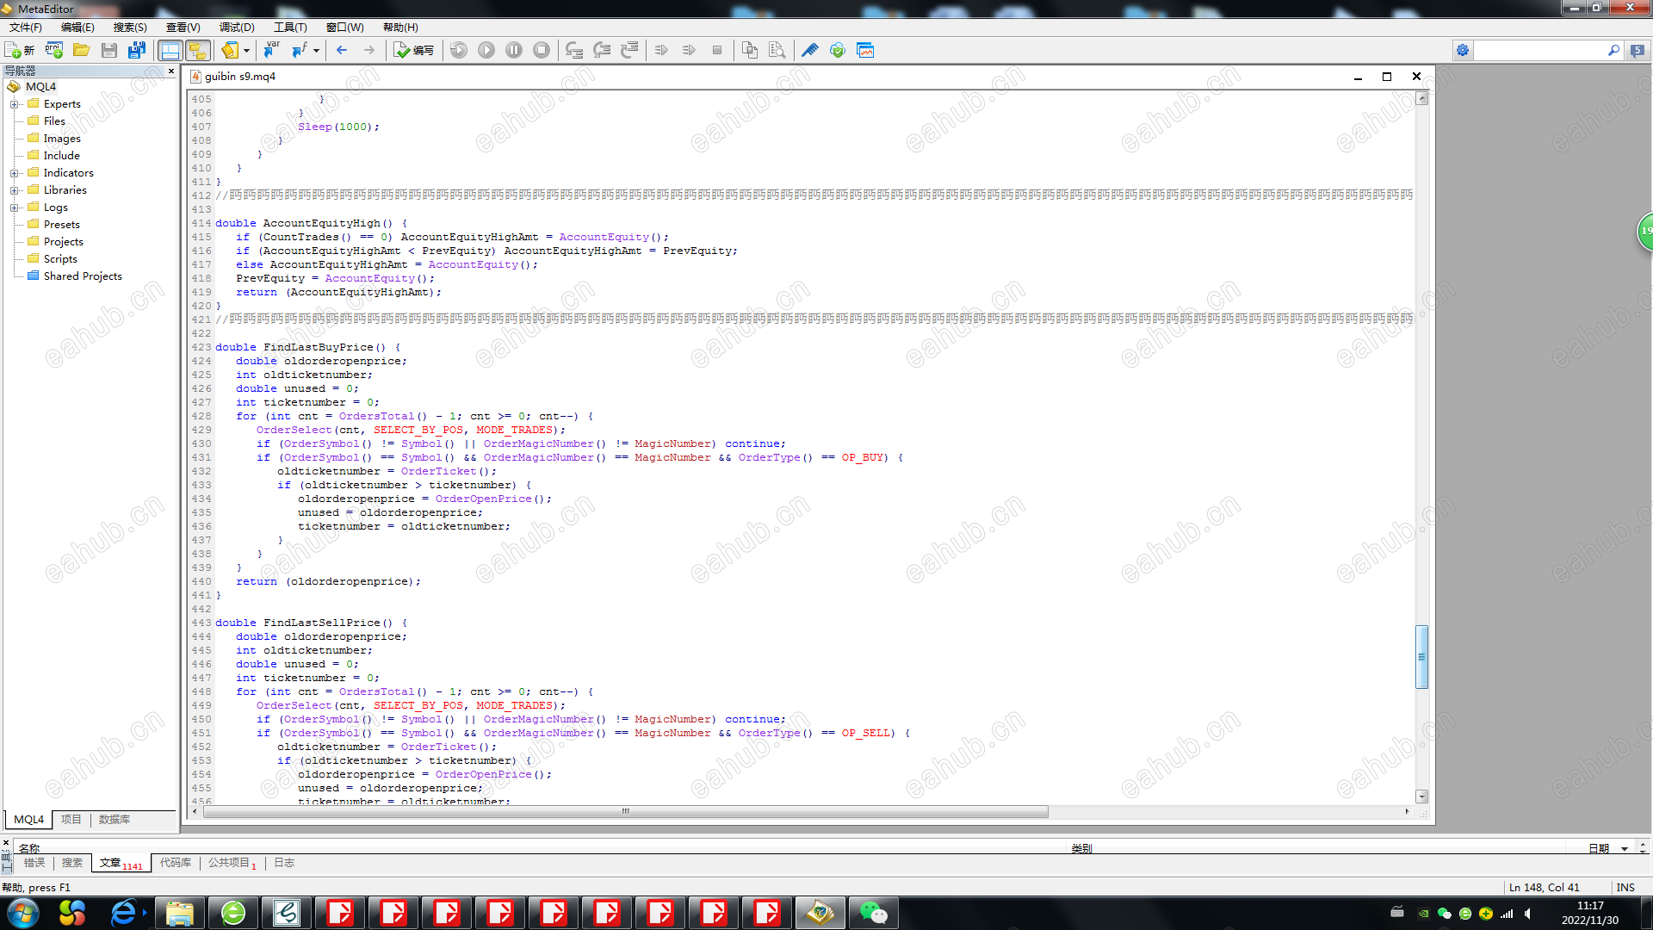Toggle the bookmark icon in toolbar
The image size is (1653, 930).
click(230, 50)
